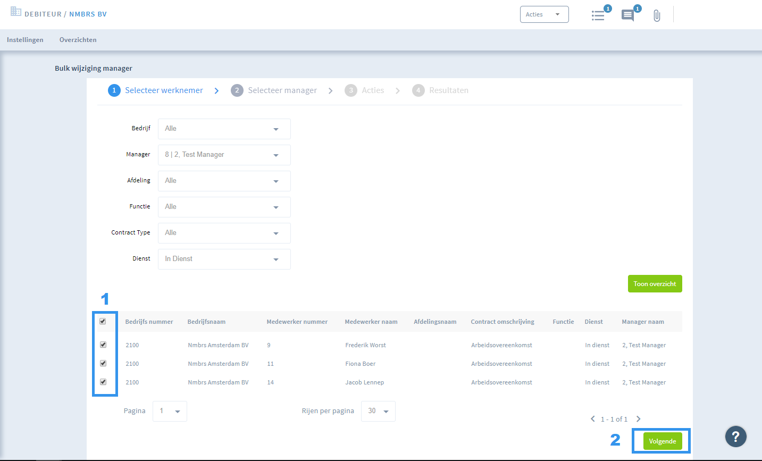762x461 pixels.
Task: Open Rijen per pagina selector
Action: click(x=378, y=411)
